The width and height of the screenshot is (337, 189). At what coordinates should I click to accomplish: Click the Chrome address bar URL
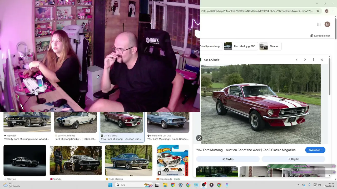tap(257, 11)
